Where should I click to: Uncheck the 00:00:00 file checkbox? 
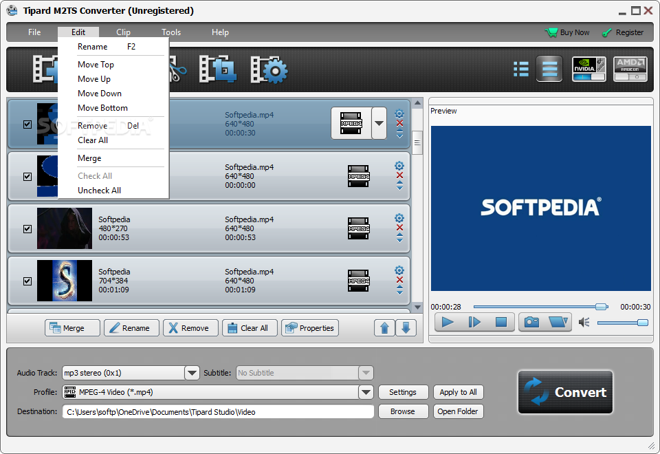(27, 177)
